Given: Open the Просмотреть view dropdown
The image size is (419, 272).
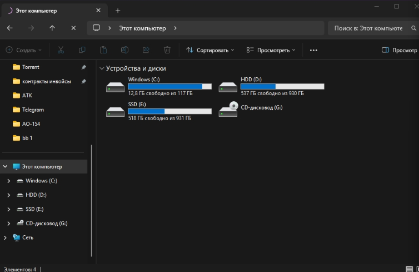Looking at the screenshot, I should pyautogui.click(x=271, y=50).
